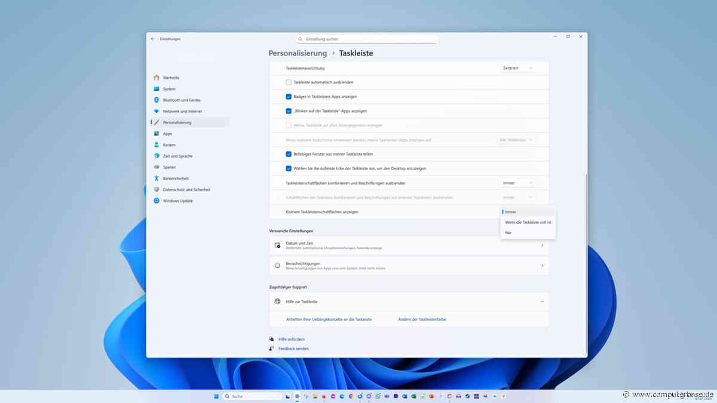Uncheck Blinken auf der Taskleiste-Apps anzeigen
This screenshot has height=403, width=717.
[x=289, y=111]
